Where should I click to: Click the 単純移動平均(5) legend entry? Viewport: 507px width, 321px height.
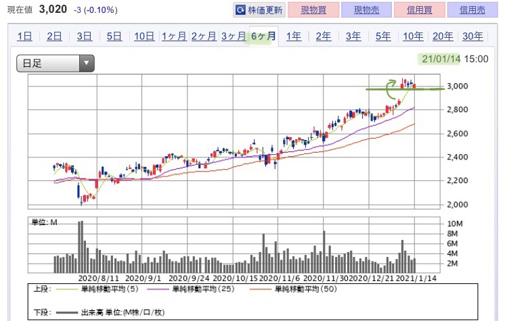tap(97, 289)
